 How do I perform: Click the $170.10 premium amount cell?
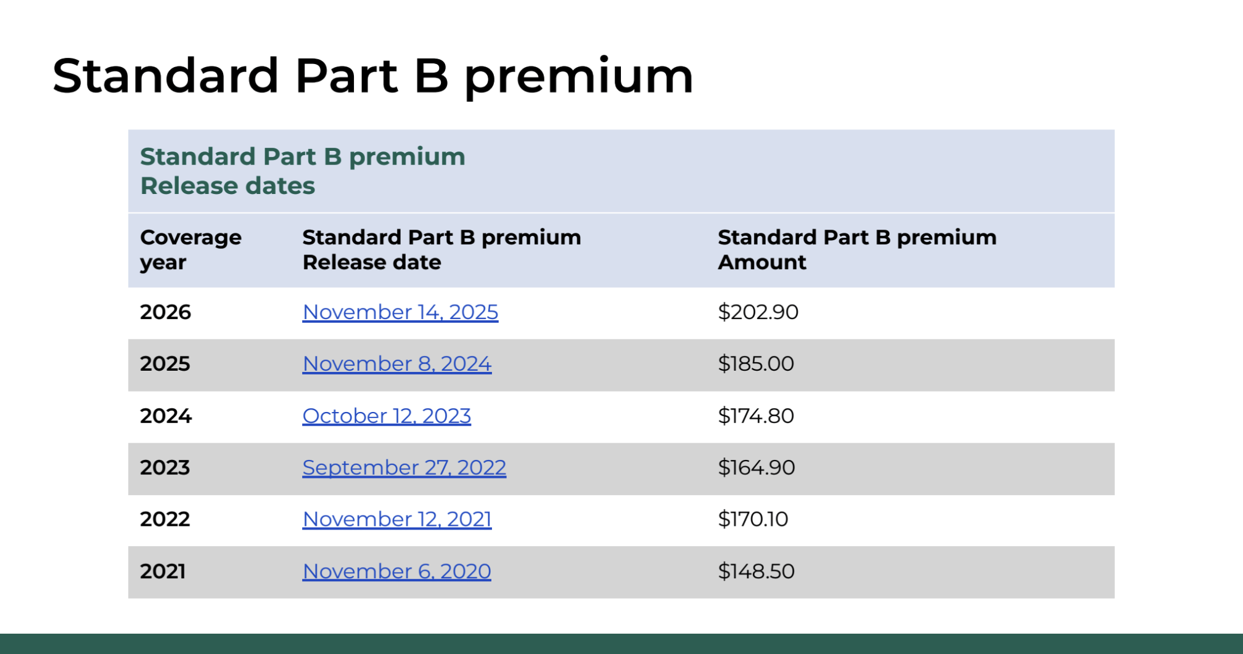(x=753, y=520)
